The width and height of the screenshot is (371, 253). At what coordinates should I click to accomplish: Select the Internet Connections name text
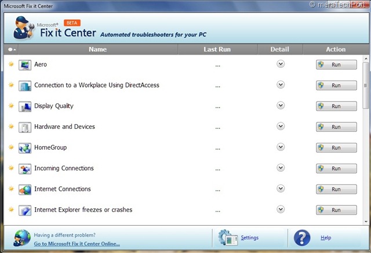(63, 189)
